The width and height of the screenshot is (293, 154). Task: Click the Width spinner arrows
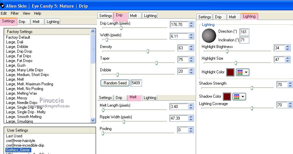[x=191, y=36]
